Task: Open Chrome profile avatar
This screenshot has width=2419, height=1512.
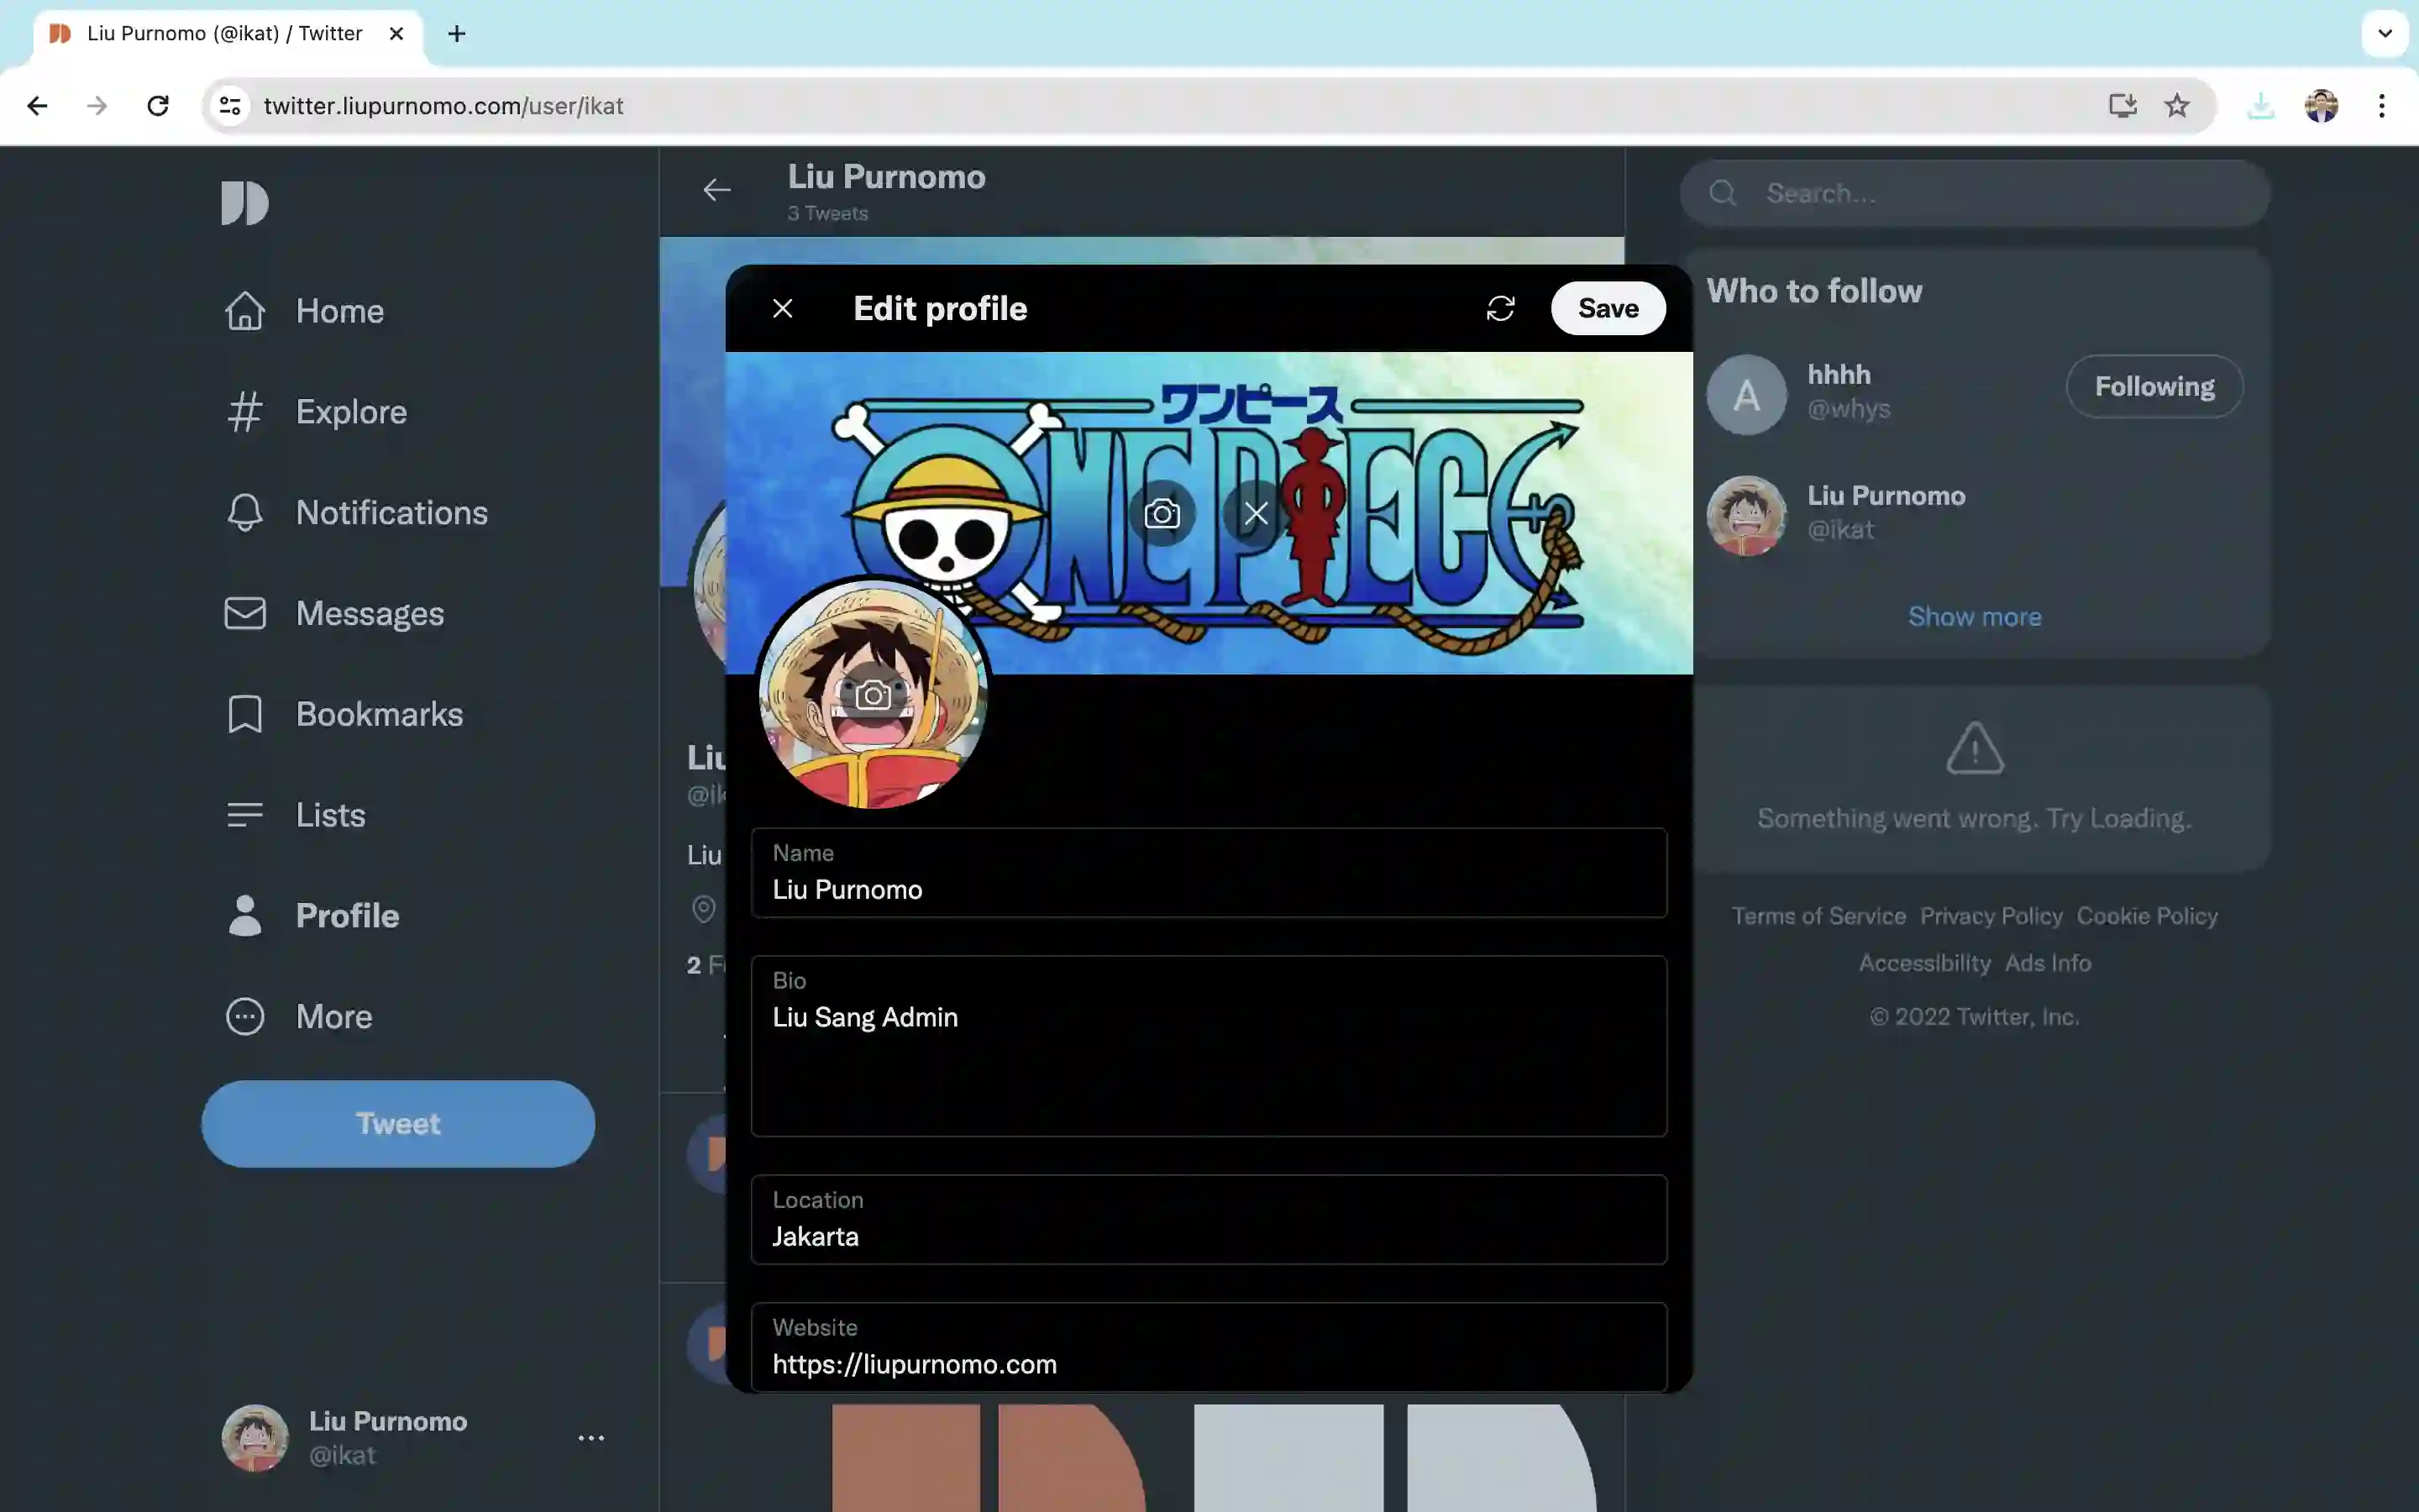Action: [x=2321, y=106]
